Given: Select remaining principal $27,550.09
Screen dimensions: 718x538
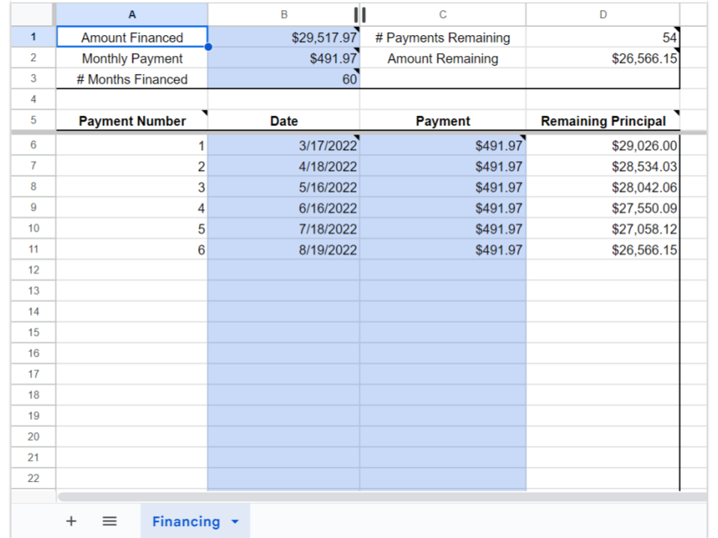Looking at the screenshot, I should pyautogui.click(x=603, y=208).
